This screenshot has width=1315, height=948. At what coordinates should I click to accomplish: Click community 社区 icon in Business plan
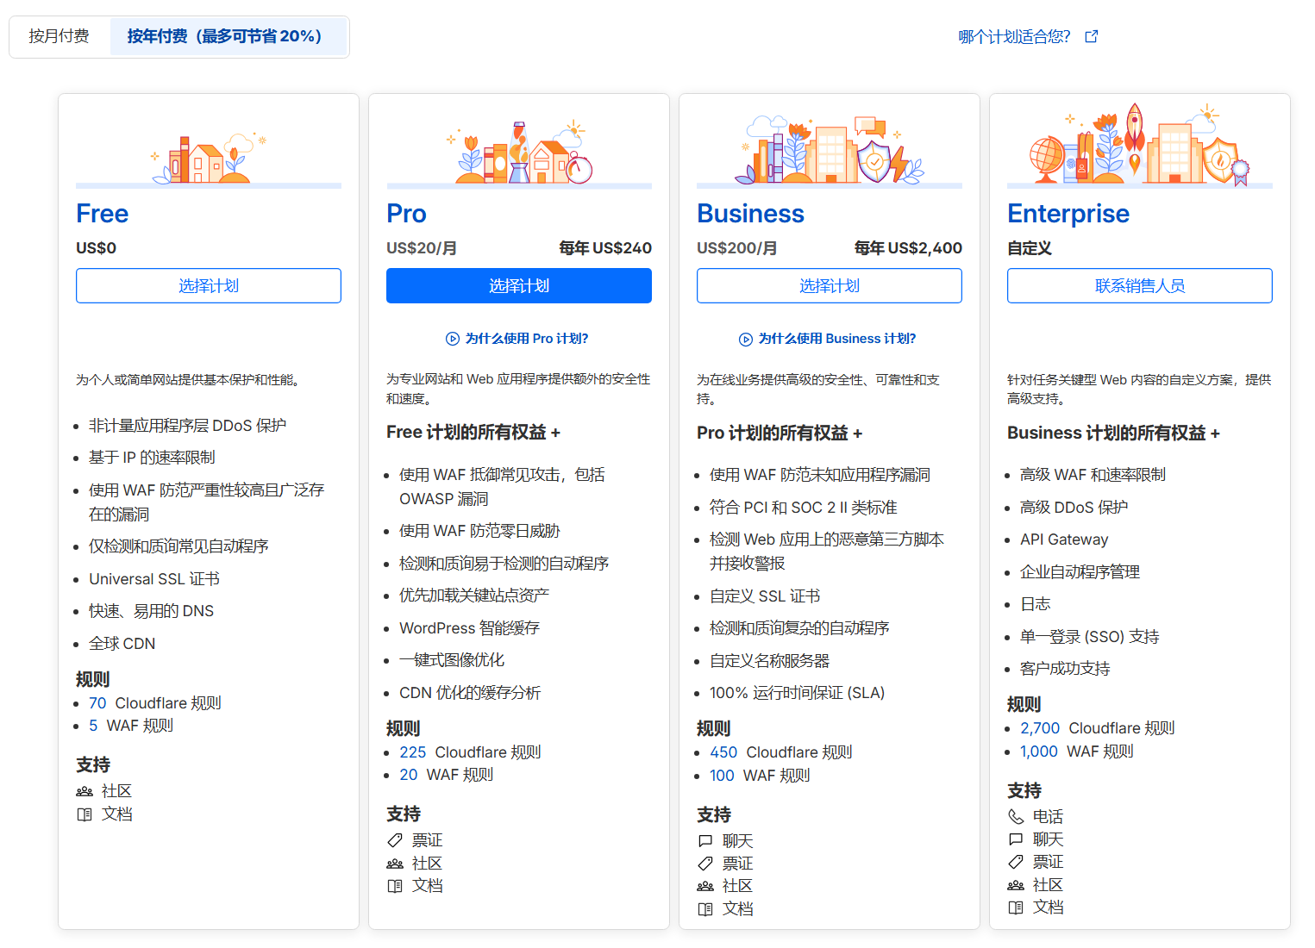(705, 886)
